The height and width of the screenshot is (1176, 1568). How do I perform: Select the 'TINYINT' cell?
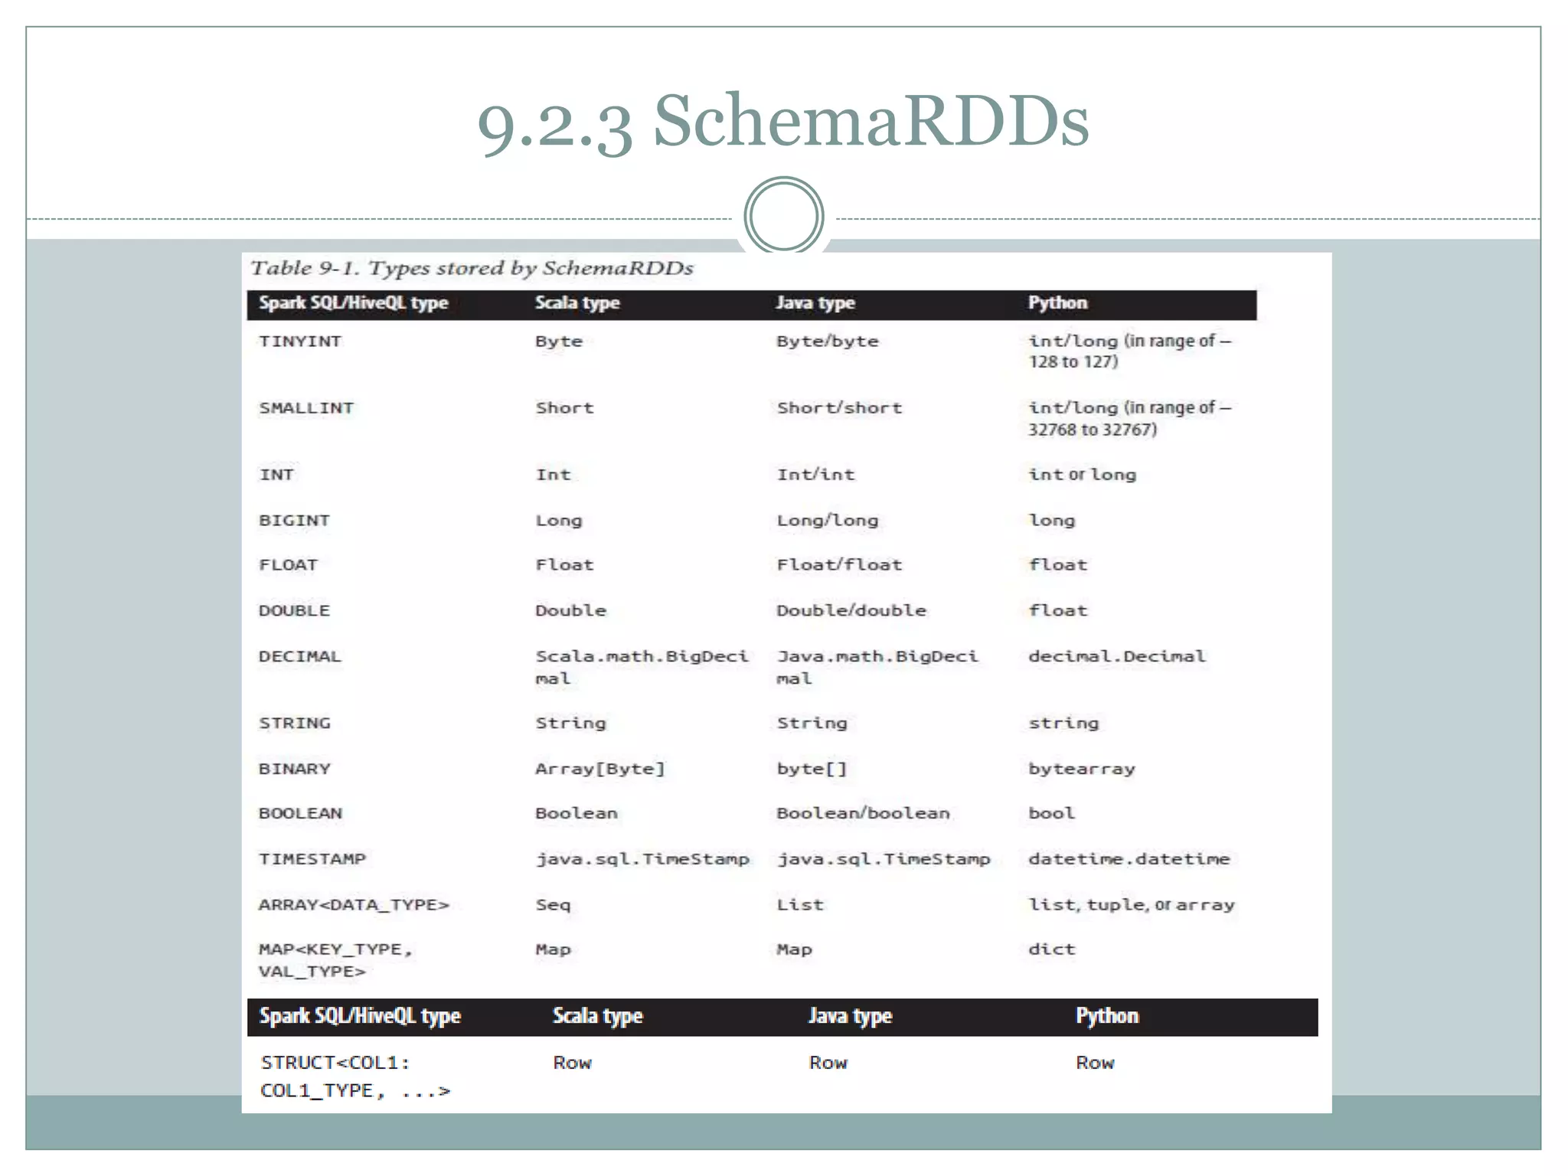300,341
